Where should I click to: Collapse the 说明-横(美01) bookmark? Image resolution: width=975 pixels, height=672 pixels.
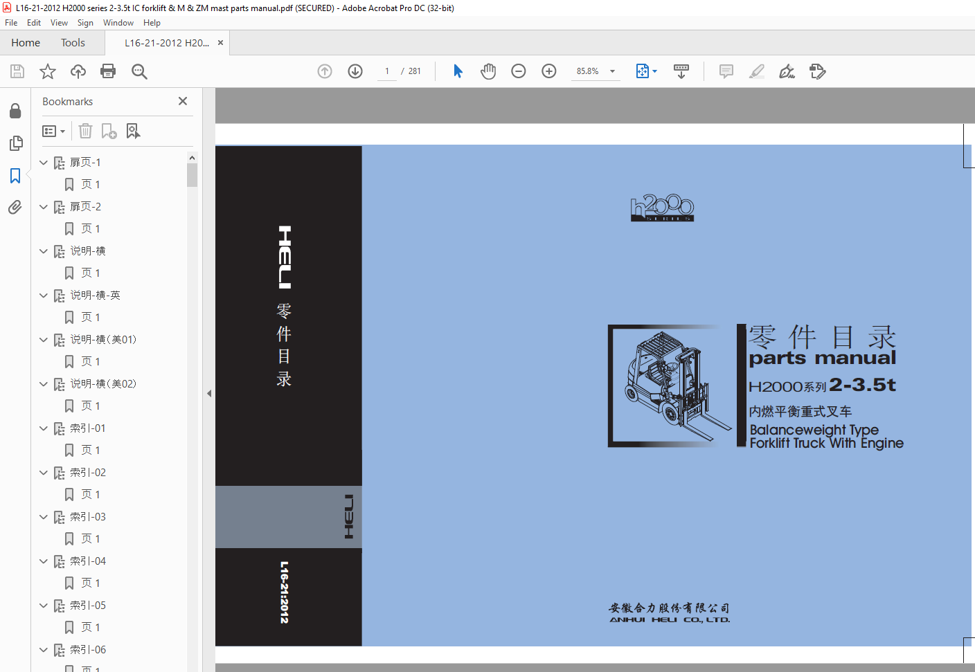[x=44, y=340]
